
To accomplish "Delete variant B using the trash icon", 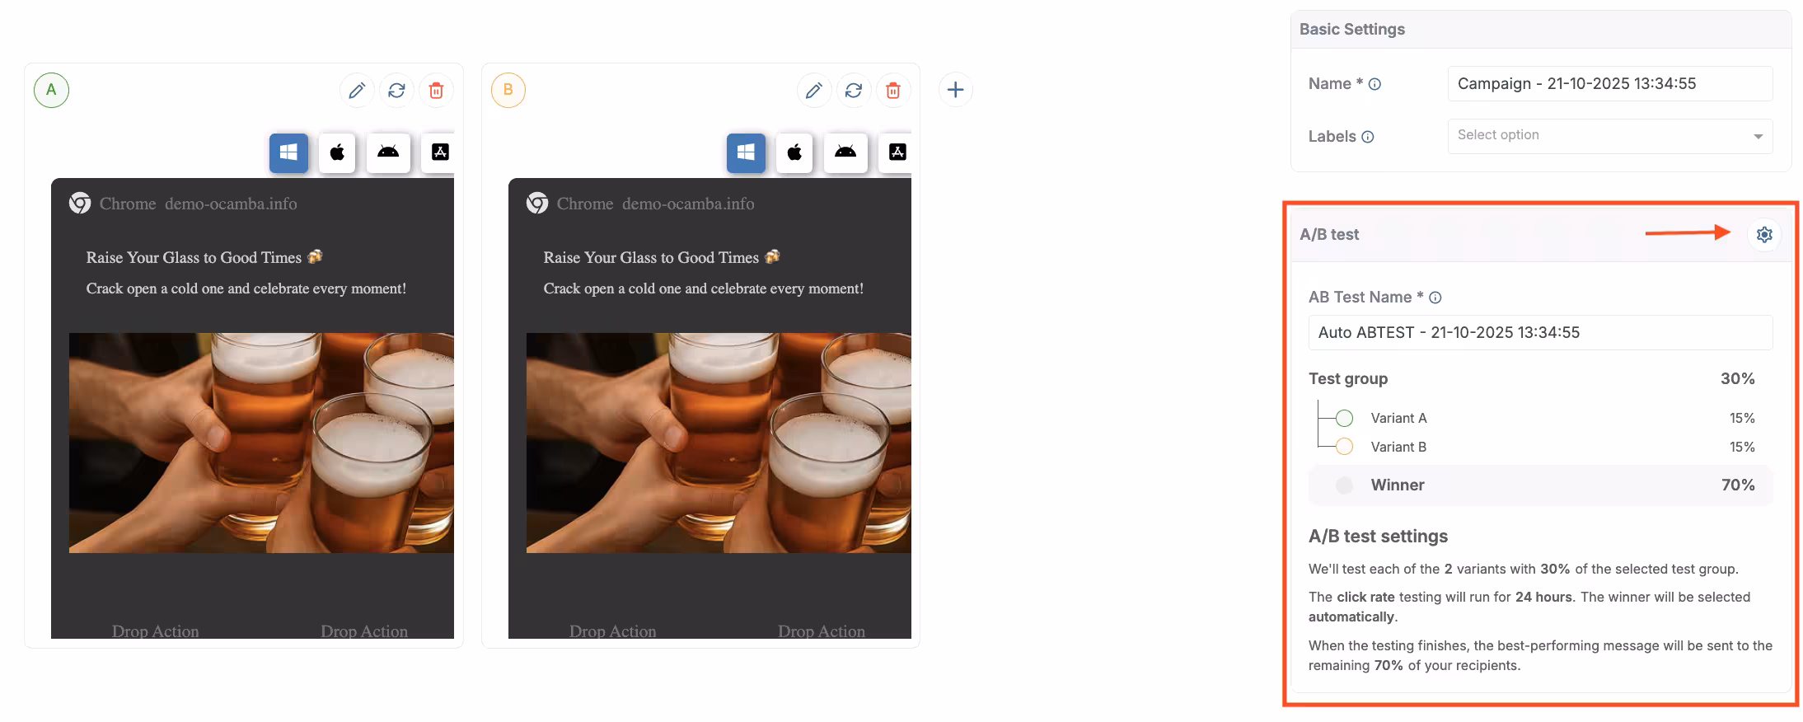I will tap(893, 91).
